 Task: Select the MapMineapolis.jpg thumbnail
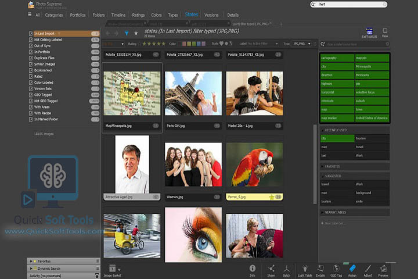tap(132, 93)
